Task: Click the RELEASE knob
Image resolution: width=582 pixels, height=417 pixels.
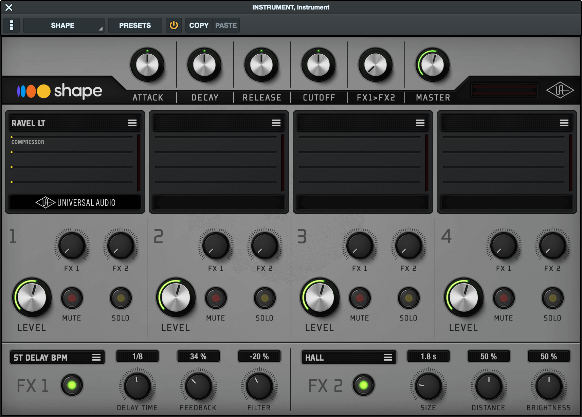Action: click(261, 65)
